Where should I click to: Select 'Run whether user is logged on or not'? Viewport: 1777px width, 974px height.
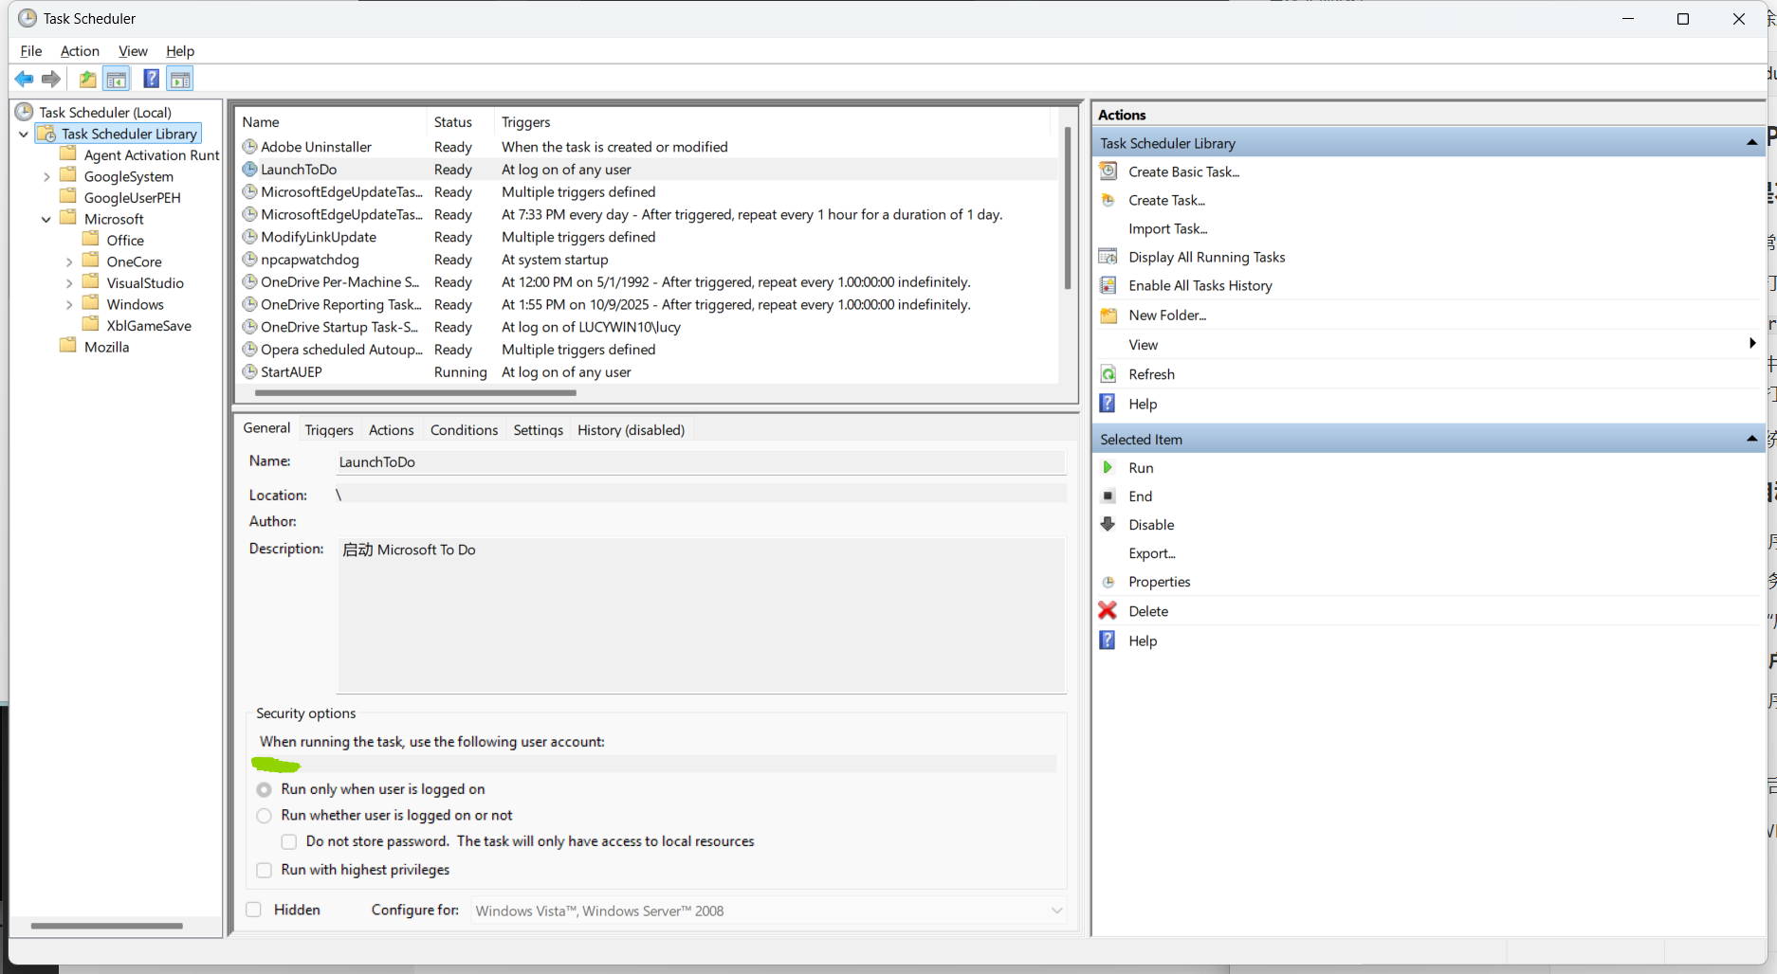tap(265, 816)
